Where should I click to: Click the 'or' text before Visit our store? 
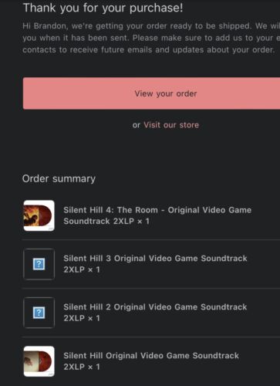[137, 125]
